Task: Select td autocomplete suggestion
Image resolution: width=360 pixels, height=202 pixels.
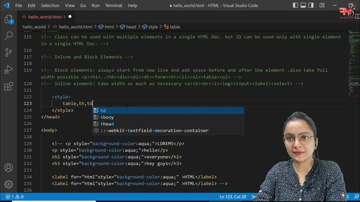Action: [x=168, y=111]
